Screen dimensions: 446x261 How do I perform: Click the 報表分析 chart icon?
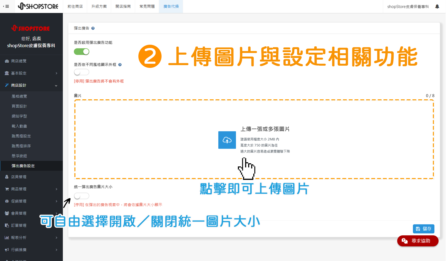point(7,238)
